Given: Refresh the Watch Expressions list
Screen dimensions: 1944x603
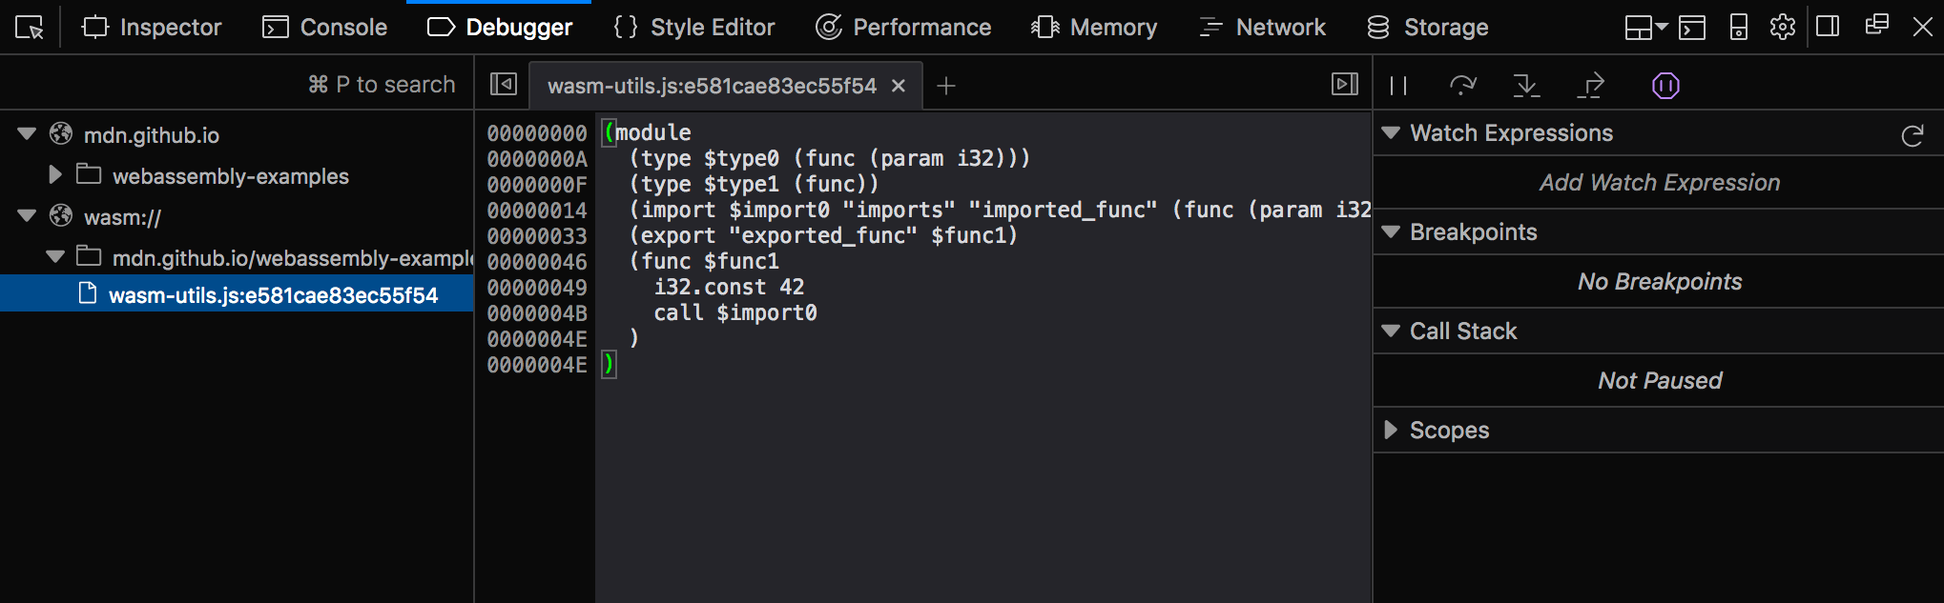Looking at the screenshot, I should (x=1913, y=135).
